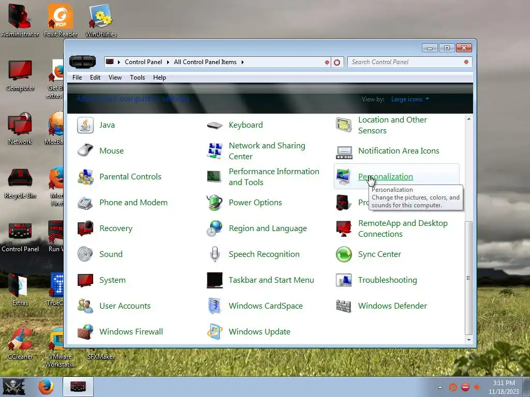530x397 pixels.
Task: Open the User Accounts icon
Action: [x=85, y=306]
